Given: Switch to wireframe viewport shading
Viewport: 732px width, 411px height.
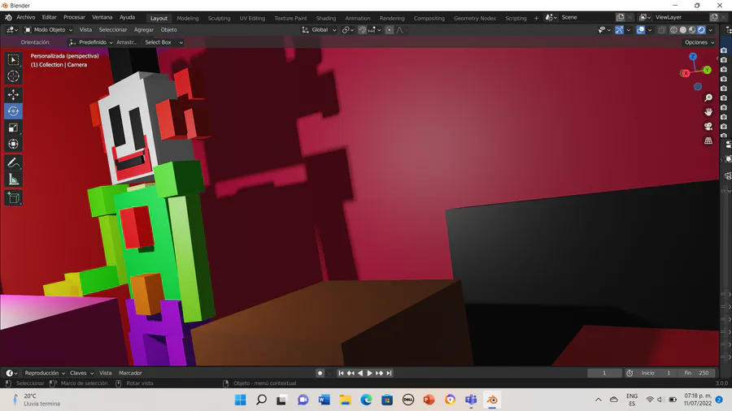Looking at the screenshot, I should [x=673, y=30].
